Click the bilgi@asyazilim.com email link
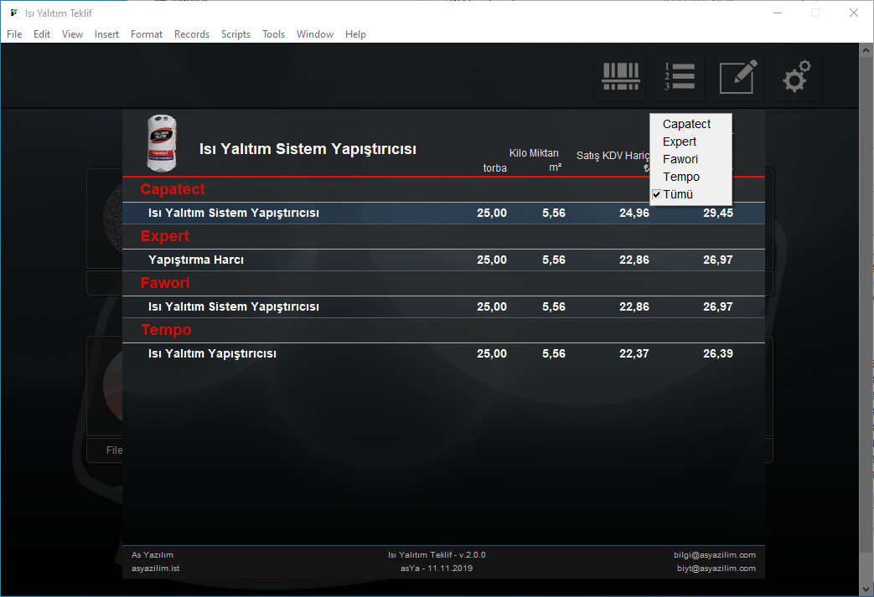The width and height of the screenshot is (874, 597). pyautogui.click(x=715, y=554)
